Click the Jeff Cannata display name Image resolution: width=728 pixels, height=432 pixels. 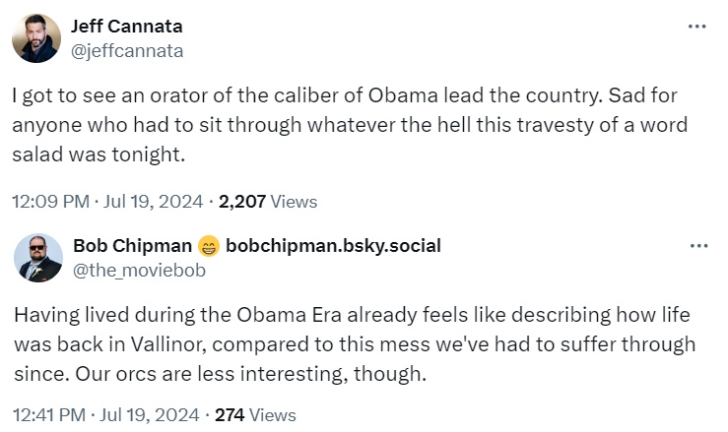point(127,27)
